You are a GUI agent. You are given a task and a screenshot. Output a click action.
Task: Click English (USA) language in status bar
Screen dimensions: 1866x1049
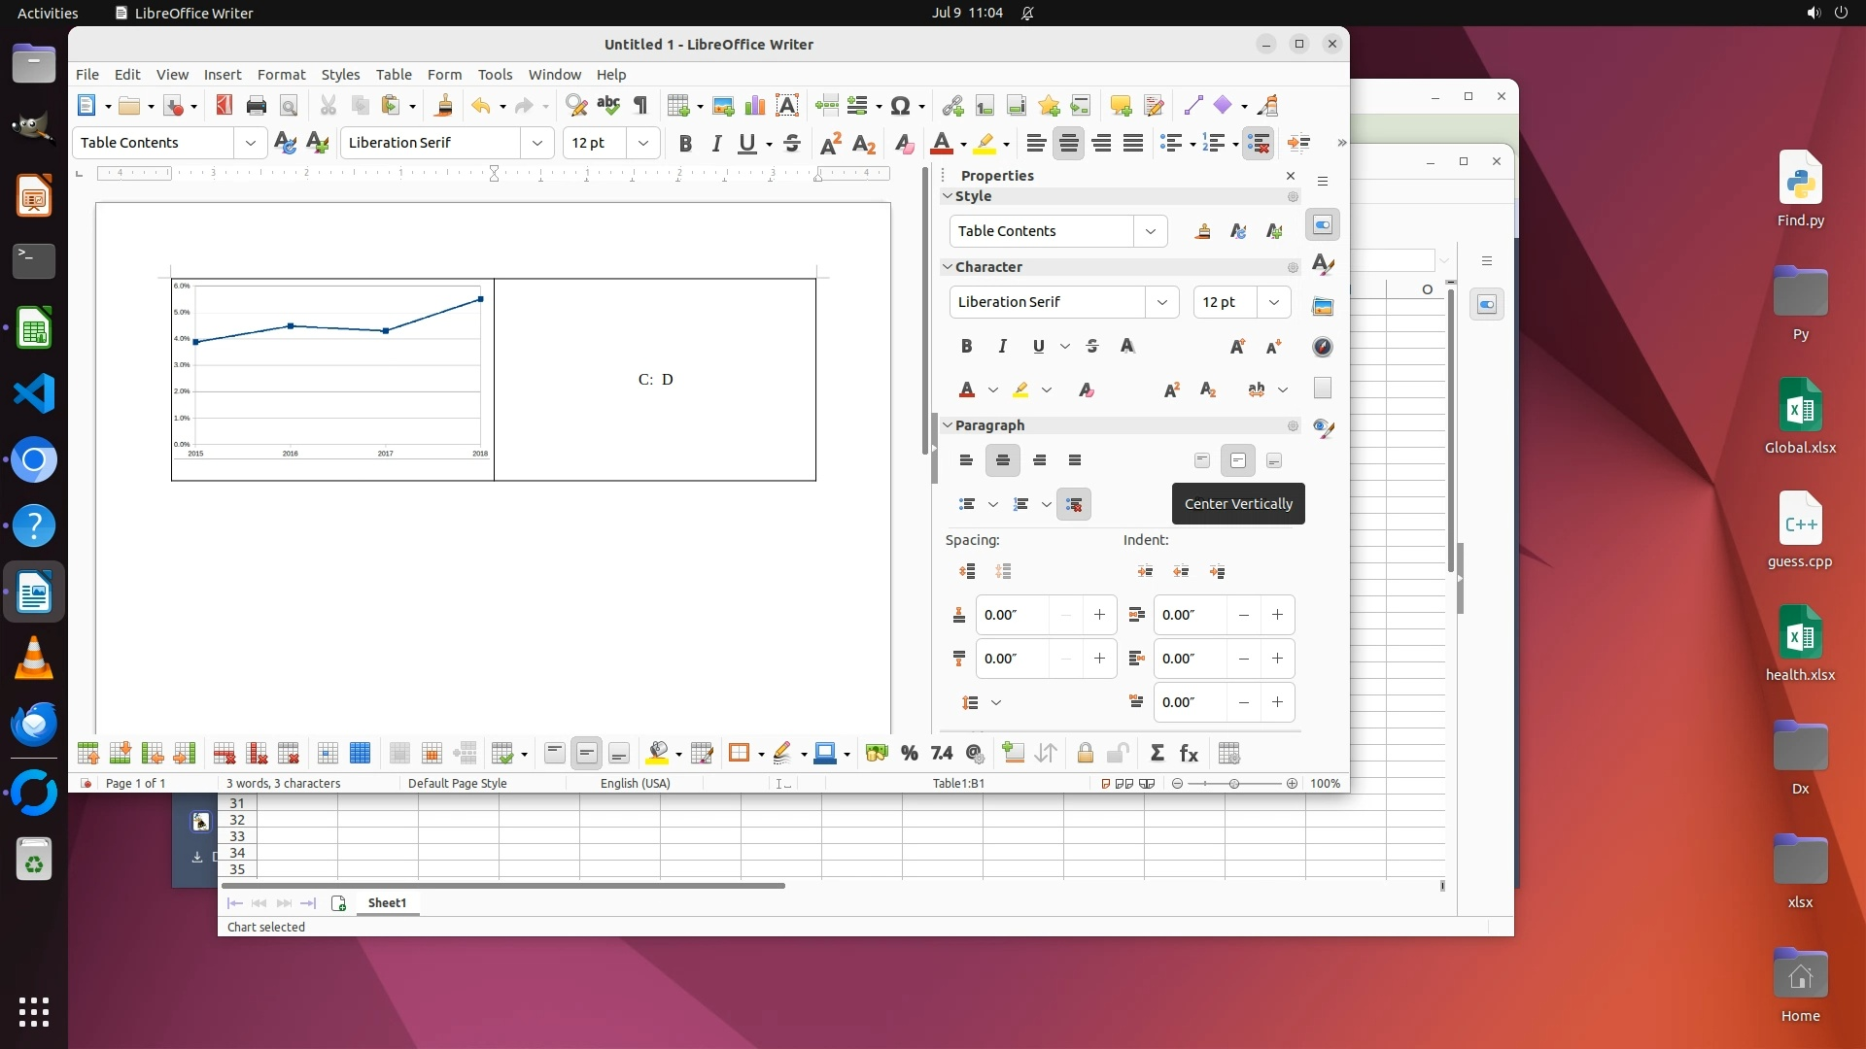click(x=635, y=784)
